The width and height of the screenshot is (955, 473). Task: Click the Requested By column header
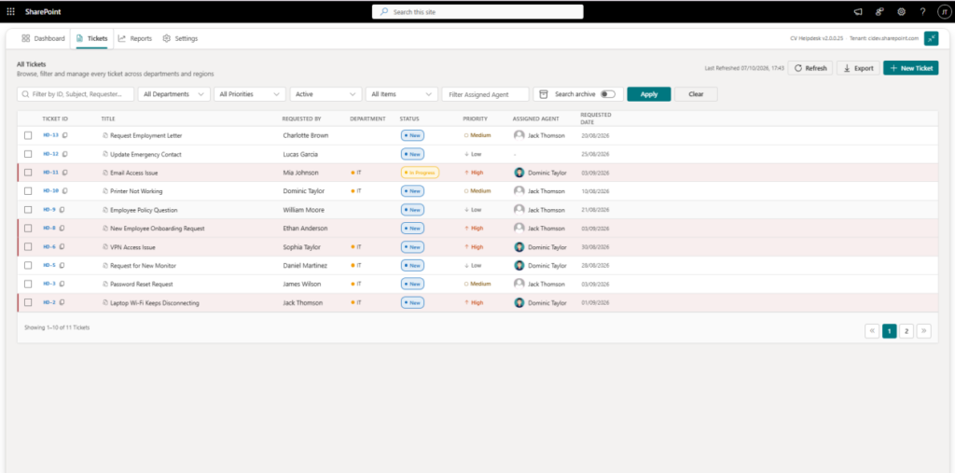[x=301, y=118]
